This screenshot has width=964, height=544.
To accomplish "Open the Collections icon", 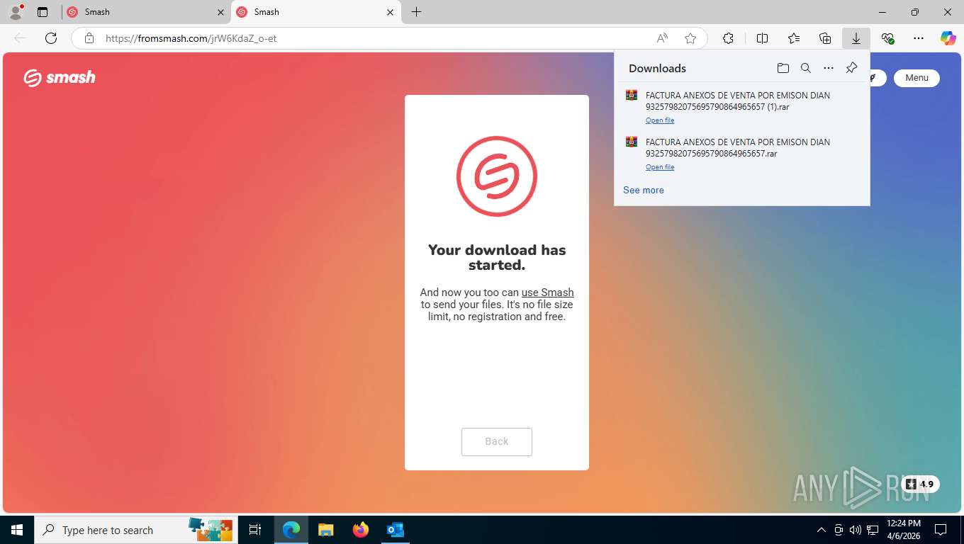I will [x=825, y=38].
